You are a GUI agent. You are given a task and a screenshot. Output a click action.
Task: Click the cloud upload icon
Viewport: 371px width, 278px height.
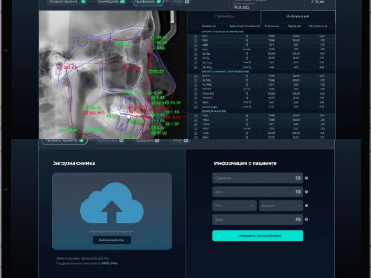point(112,204)
